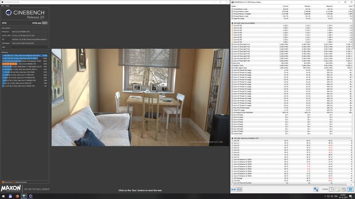The width and height of the screenshot is (355, 199).
Task: Click the HWiNFO horizontal scrollbar
Action: click(x=292, y=184)
